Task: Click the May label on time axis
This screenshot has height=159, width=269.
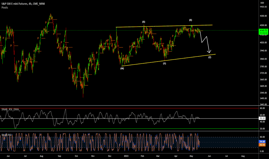Action: [x=191, y=156]
